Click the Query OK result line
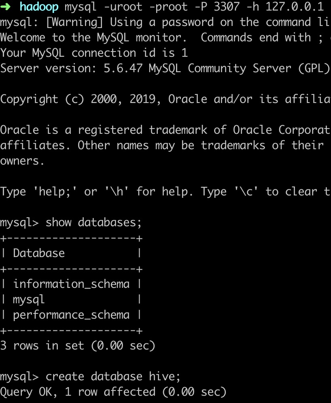The height and width of the screenshot is (403, 331). (x=113, y=392)
